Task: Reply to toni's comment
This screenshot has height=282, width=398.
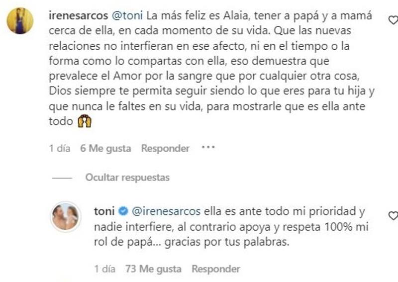Action: click(x=216, y=269)
